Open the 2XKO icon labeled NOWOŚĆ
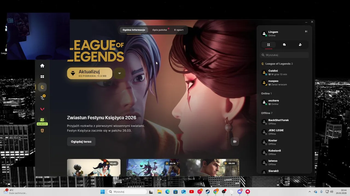The width and height of the screenshot is (350, 196). coord(42,121)
